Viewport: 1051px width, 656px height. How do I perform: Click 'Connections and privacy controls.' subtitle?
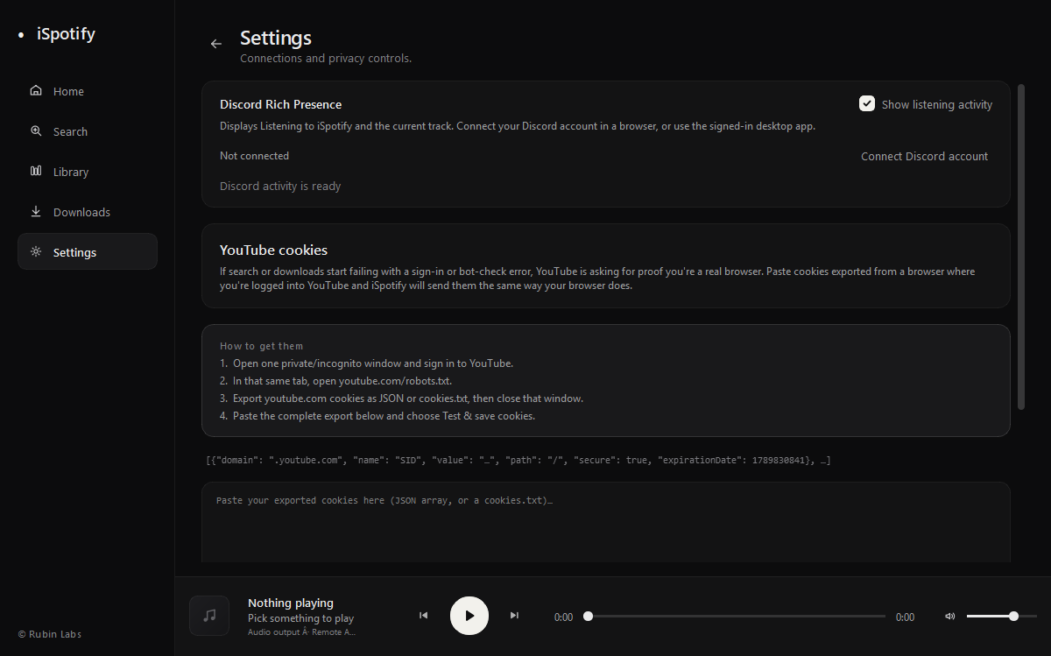click(326, 59)
